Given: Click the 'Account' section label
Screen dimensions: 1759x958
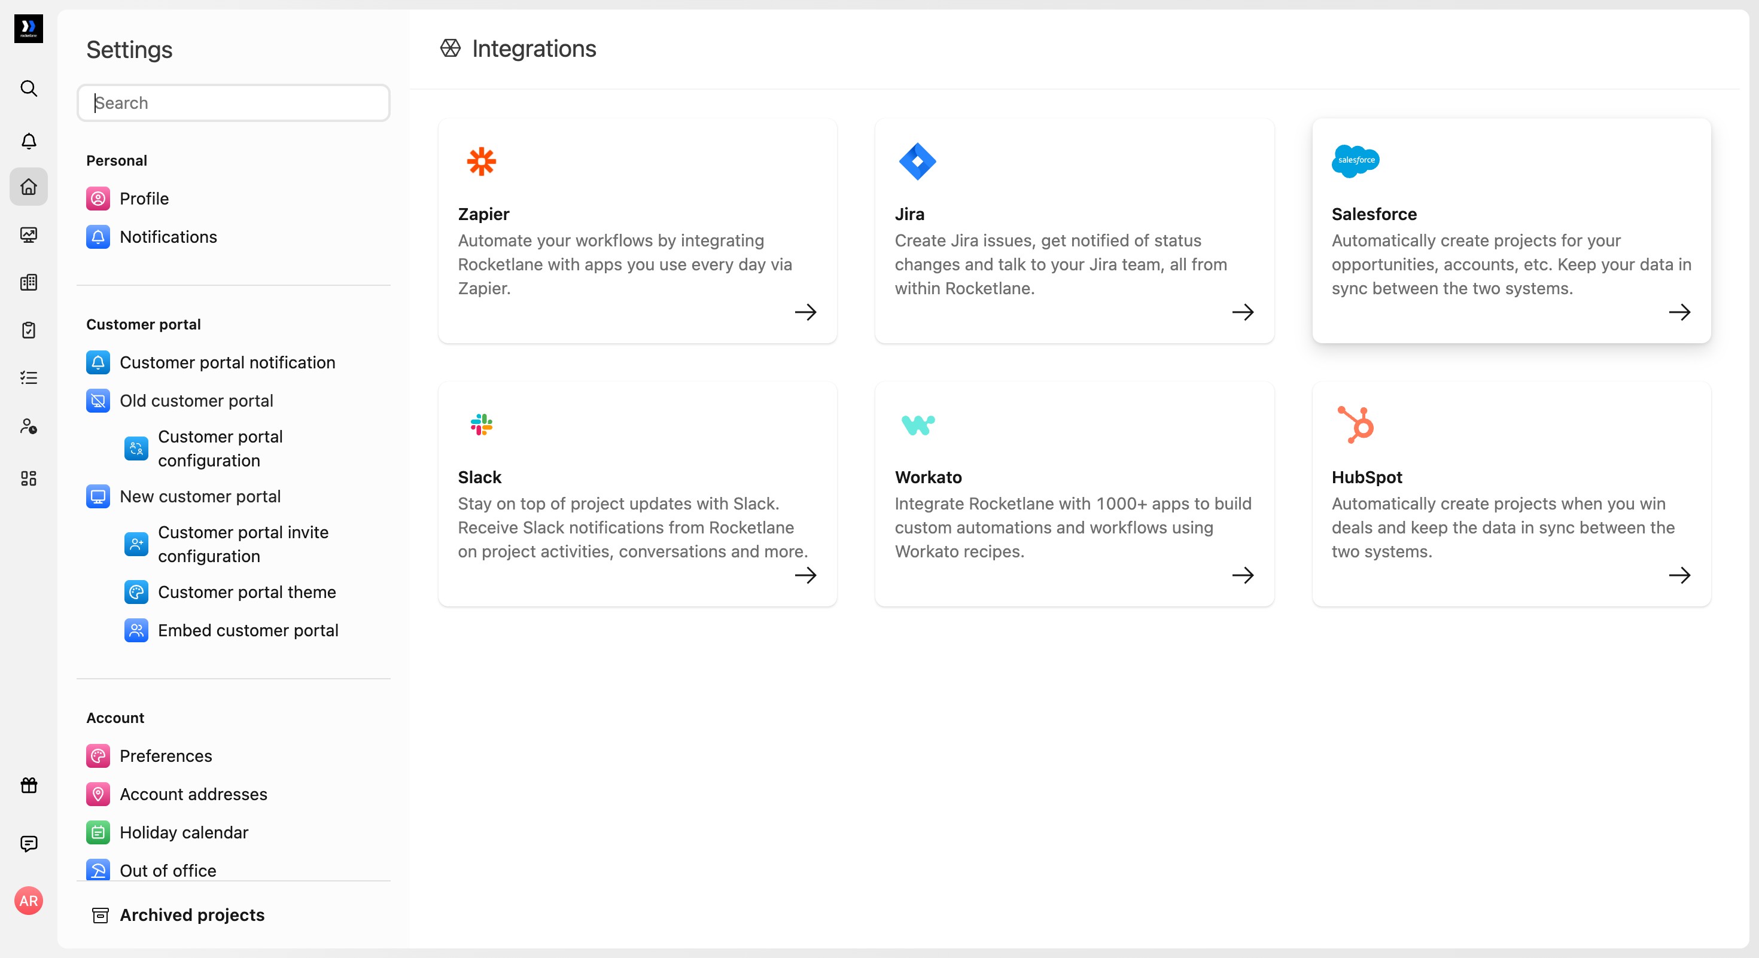Looking at the screenshot, I should tap(115, 718).
